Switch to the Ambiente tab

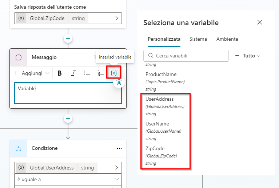pos(227,39)
